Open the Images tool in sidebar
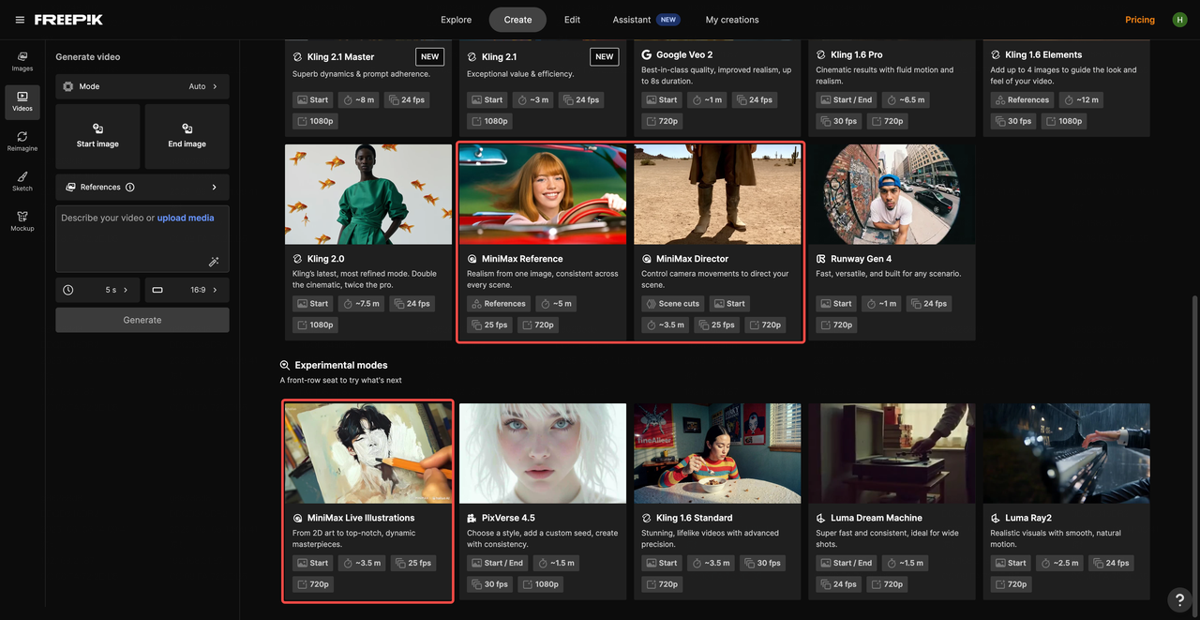The height and width of the screenshot is (620, 1200). [22, 61]
